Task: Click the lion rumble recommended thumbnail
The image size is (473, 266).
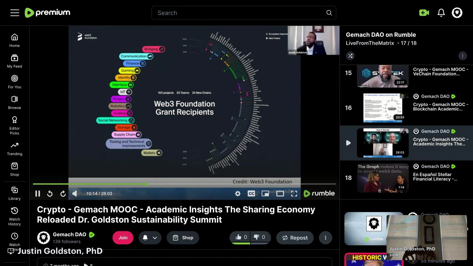Action: pyautogui.click(x=374, y=229)
